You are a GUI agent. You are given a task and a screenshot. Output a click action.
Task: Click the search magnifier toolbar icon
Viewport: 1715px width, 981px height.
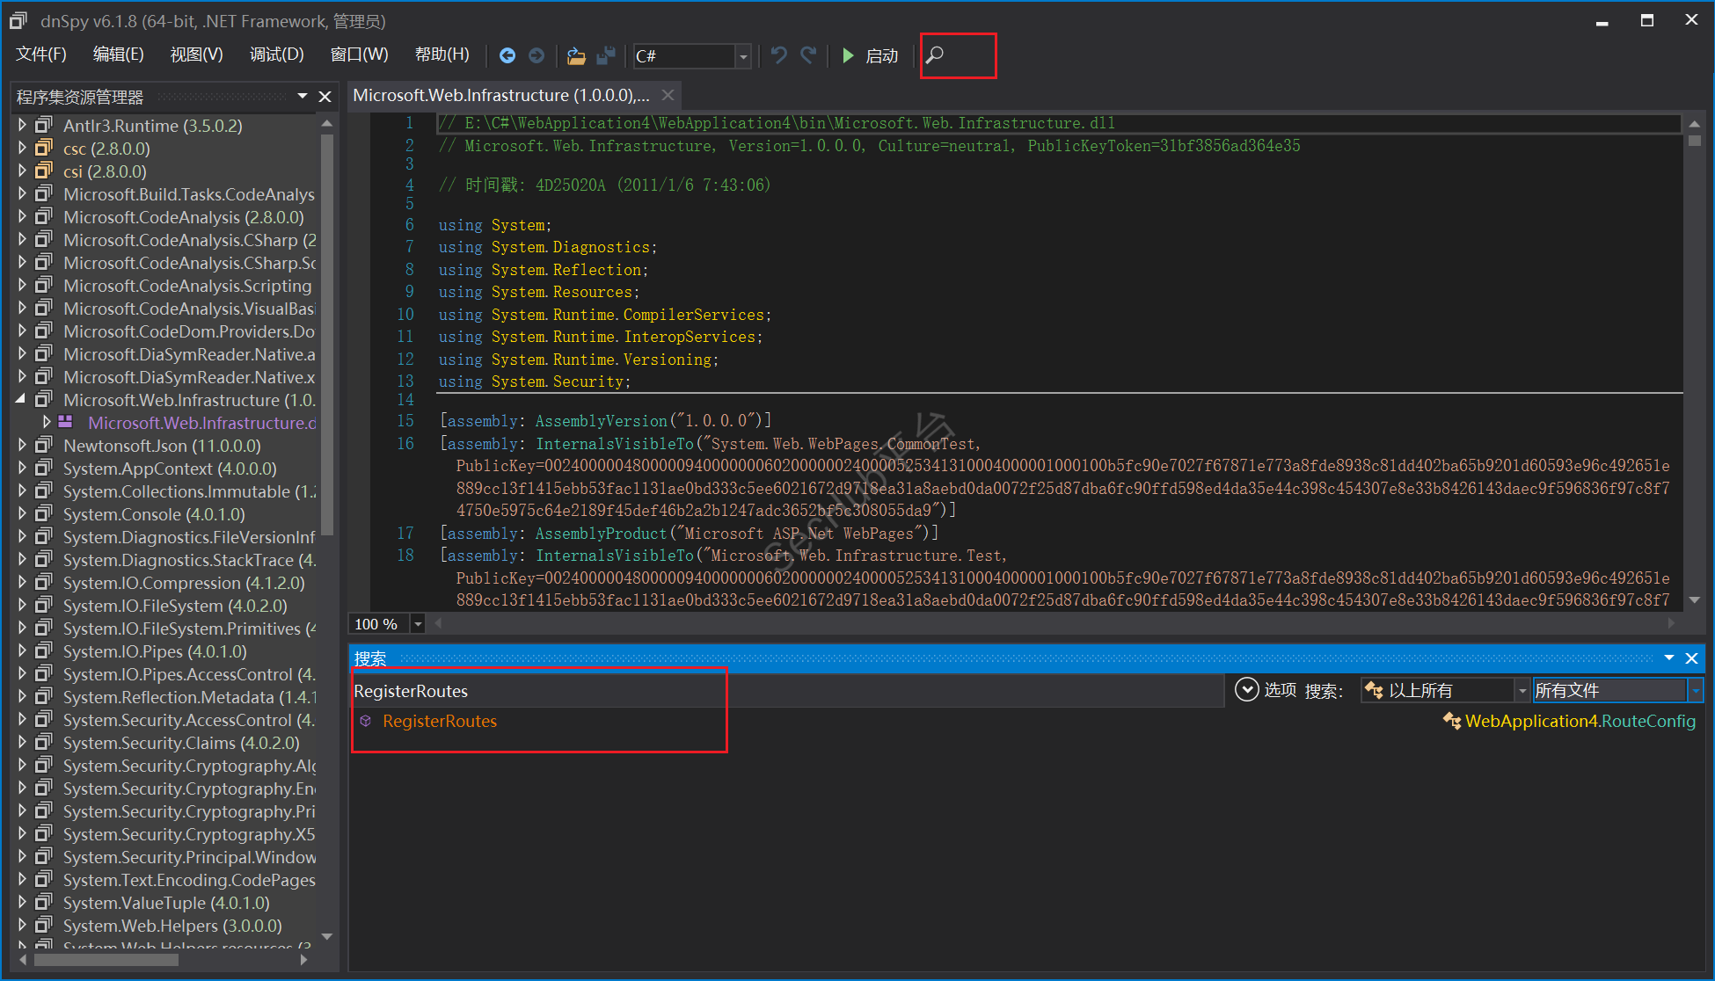935,55
